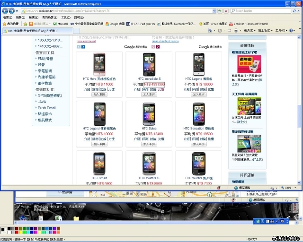Viewport: 303px width, 242px height.
Task: Click the privacy report icon in IE status bar
Action: (x=219, y=188)
